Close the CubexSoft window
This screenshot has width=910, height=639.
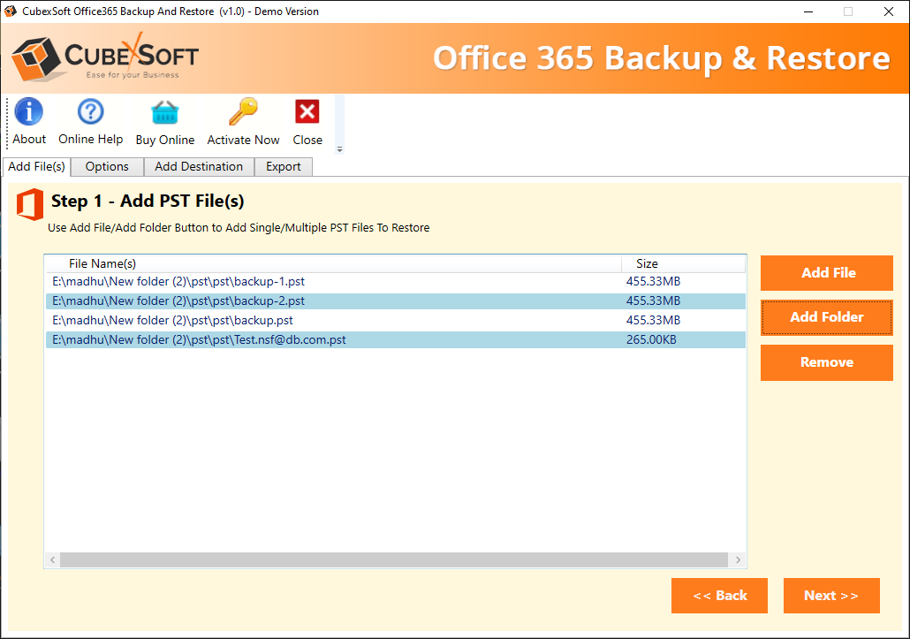(x=888, y=11)
